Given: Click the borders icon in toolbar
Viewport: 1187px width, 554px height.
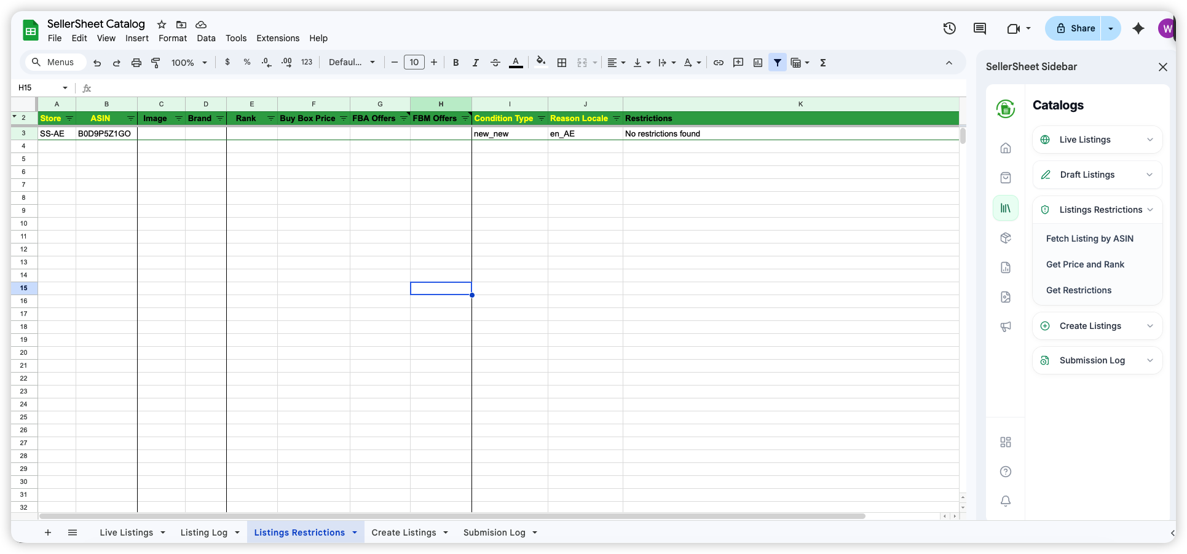Looking at the screenshot, I should click(561, 62).
